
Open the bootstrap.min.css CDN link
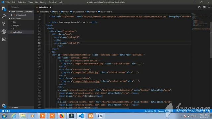pos(125,17)
